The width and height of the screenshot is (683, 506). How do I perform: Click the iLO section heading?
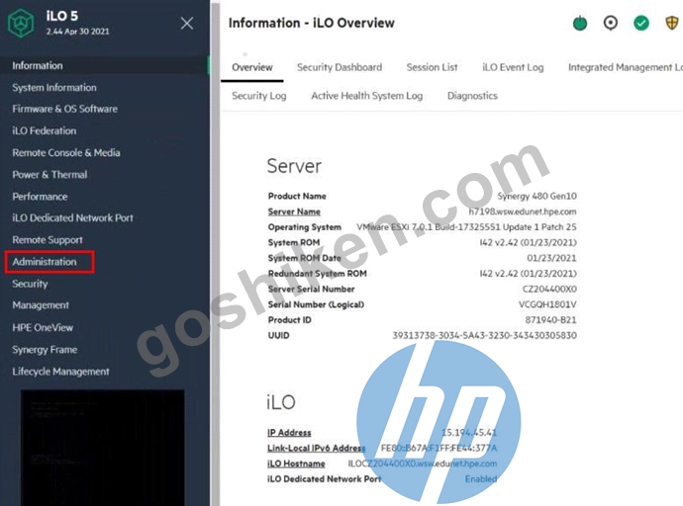point(281,402)
